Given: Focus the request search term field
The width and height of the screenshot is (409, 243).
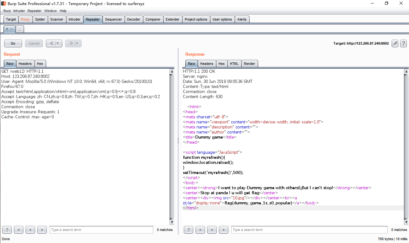Looking at the screenshot, I should pyautogui.click(x=101, y=230).
